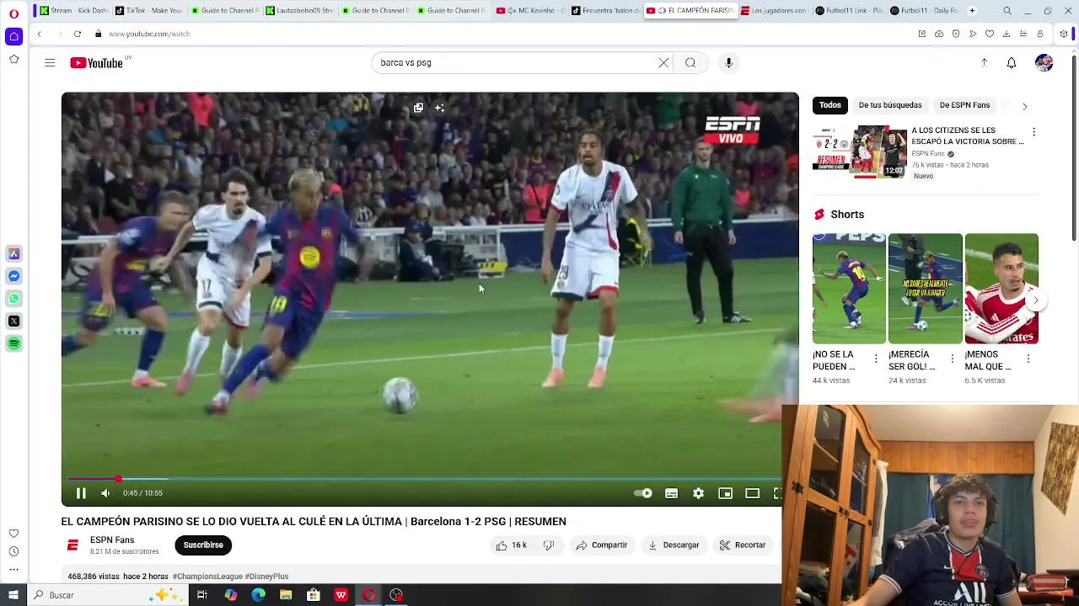Open the account avatar menu
This screenshot has height=606, width=1079.
tap(1044, 62)
